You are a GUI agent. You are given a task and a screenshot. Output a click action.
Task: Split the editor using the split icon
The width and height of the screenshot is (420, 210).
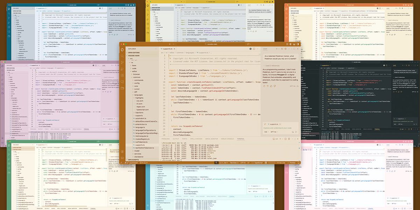click(x=254, y=49)
